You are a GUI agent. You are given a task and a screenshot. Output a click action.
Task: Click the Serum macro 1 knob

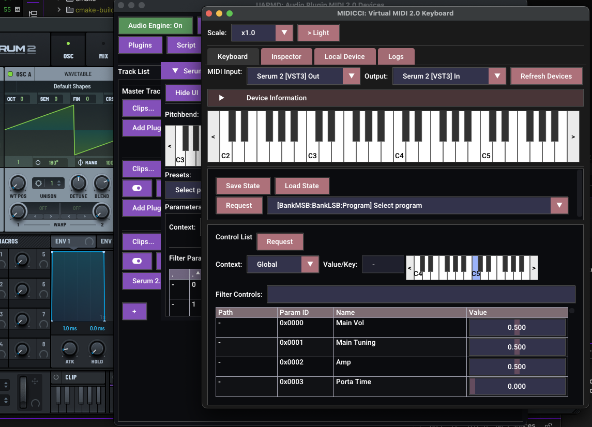(x=22, y=260)
